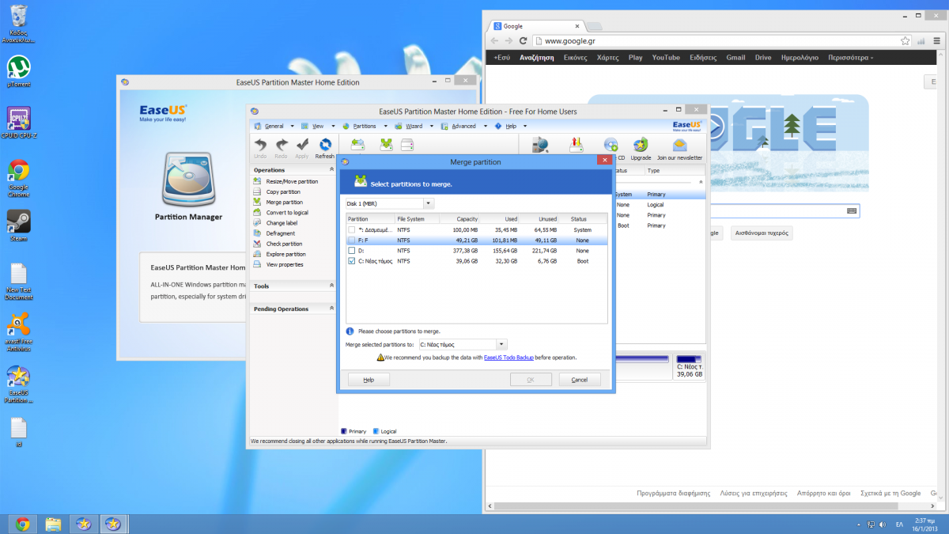This screenshot has height=534, width=949.
Task: Click the Refresh toolbar icon
Action: point(325,145)
